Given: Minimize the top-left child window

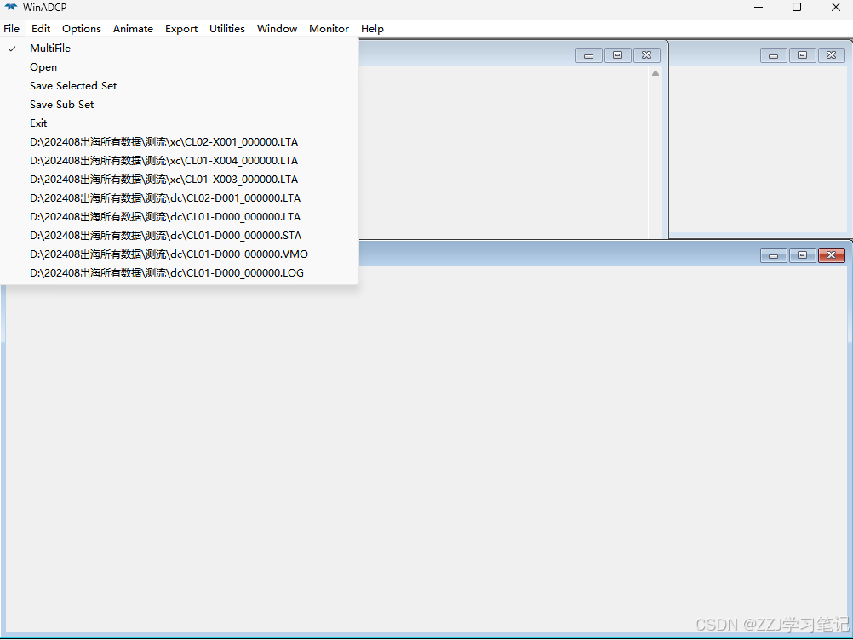Looking at the screenshot, I should tap(588, 55).
